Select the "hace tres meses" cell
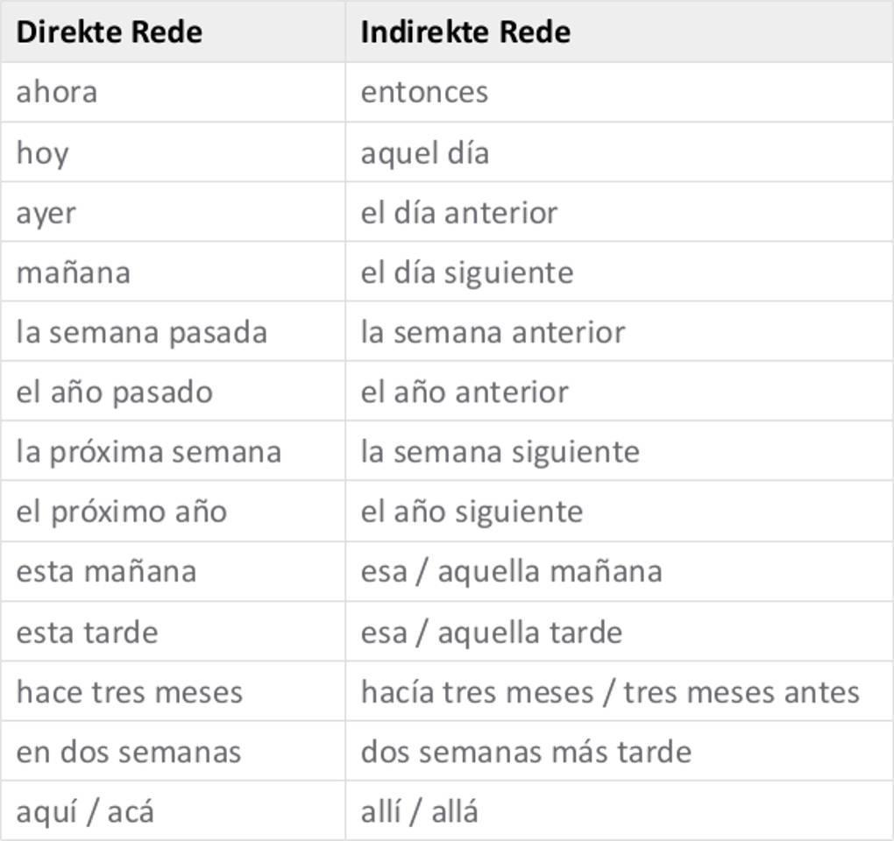This screenshot has width=894, height=841. click(x=129, y=692)
